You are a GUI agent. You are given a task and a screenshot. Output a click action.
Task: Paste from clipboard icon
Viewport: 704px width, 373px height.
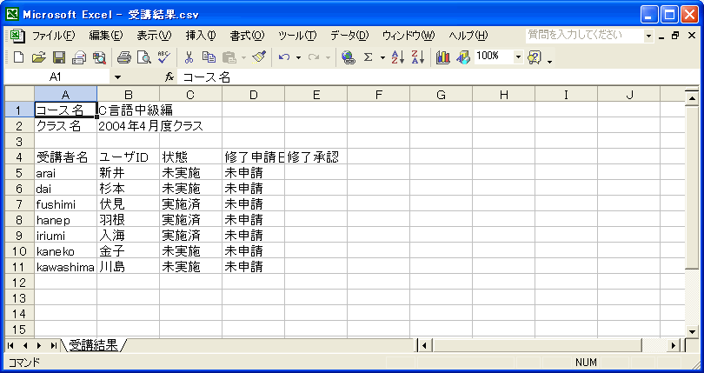pyautogui.click(x=229, y=57)
